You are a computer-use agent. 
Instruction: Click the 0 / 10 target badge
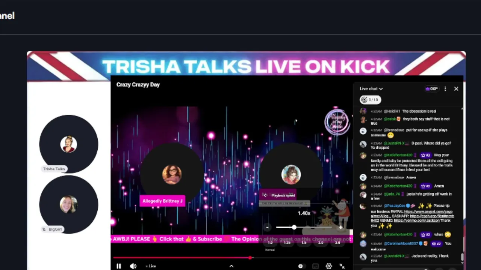(x=370, y=100)
